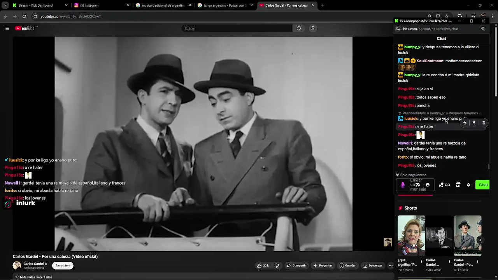The width and height of the screenshot is (498, 280).
Task: Go forward with browser forward arrow
Action: tap(15, 16)
